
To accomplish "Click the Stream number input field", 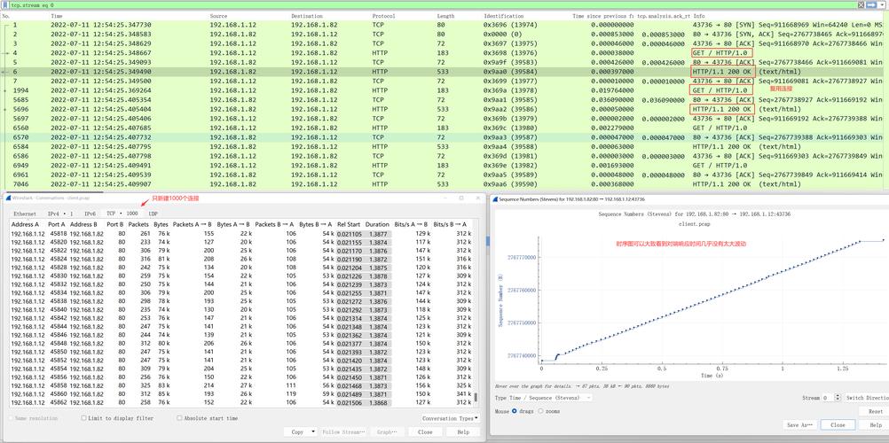I will (x=829, y=398).
